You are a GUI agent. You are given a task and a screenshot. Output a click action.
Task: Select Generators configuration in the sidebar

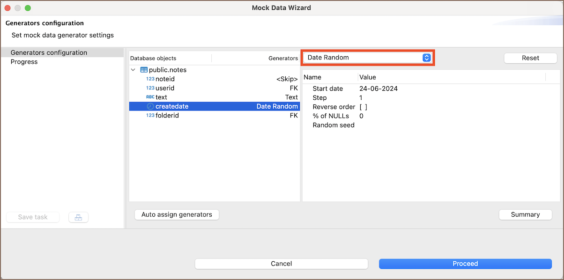[x=49, y=52]
